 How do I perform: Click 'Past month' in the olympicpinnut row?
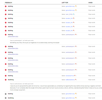point(92,76)
